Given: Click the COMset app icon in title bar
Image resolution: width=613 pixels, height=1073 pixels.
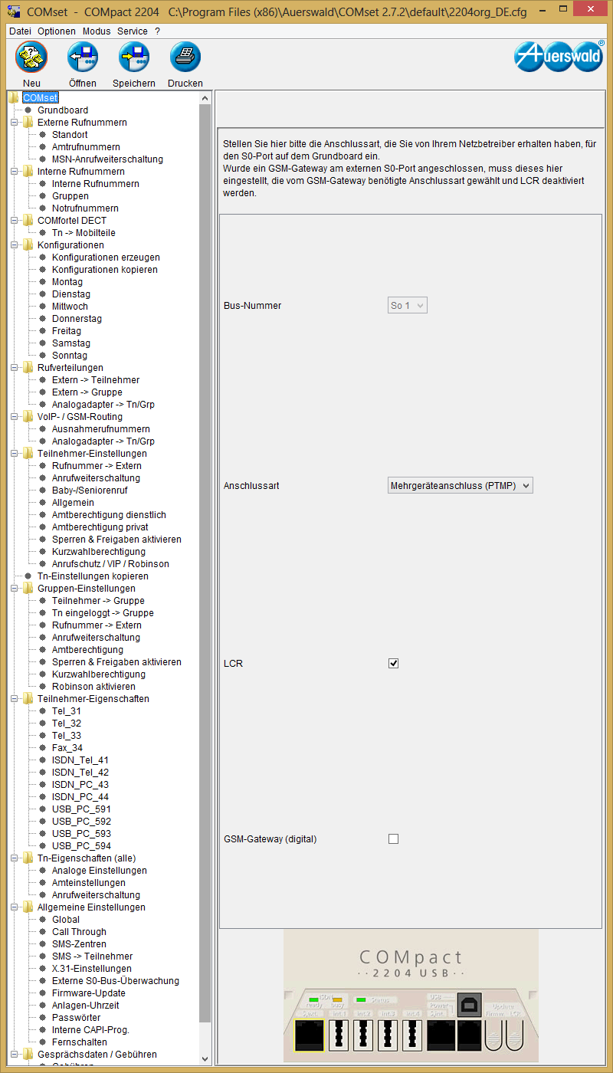Looking at the screenshot, I should 14,13.
